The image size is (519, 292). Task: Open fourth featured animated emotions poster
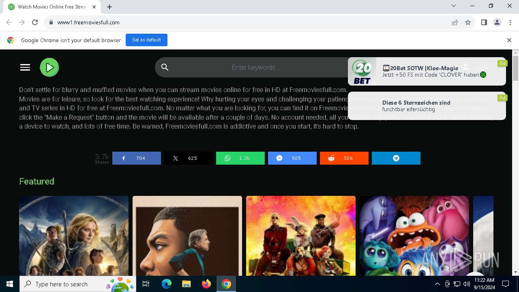click(414, 236)
